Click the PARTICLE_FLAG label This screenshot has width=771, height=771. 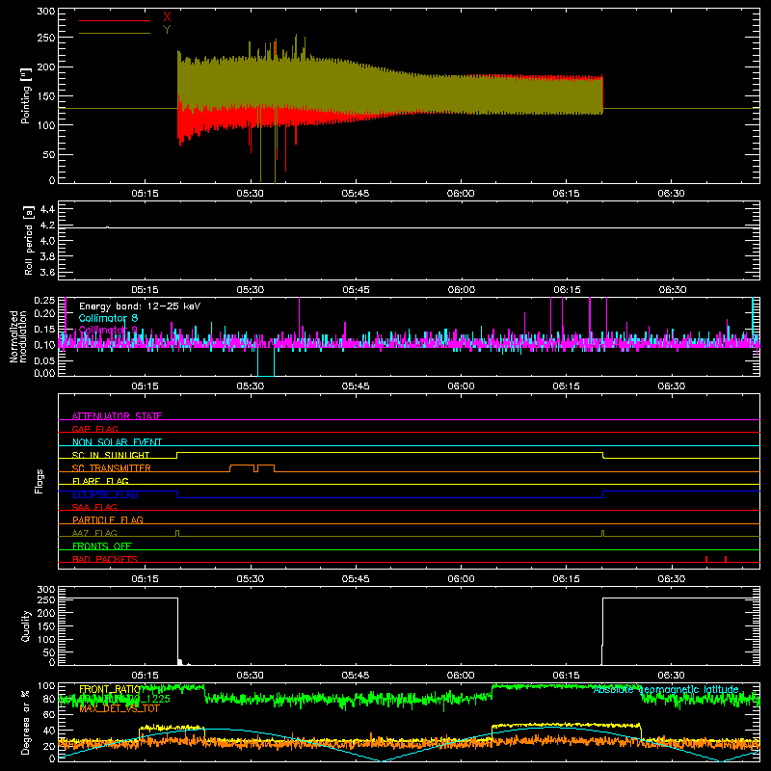108,519
